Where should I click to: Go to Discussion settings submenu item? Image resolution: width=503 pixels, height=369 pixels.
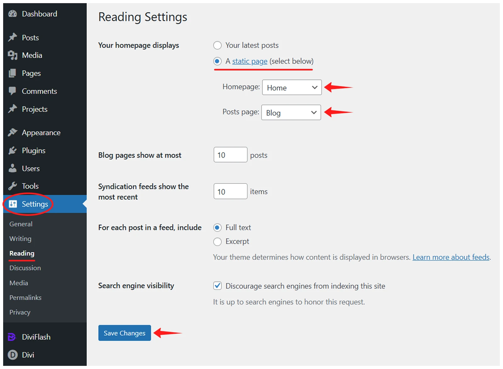pyautogui.click(x=25, y=268)
